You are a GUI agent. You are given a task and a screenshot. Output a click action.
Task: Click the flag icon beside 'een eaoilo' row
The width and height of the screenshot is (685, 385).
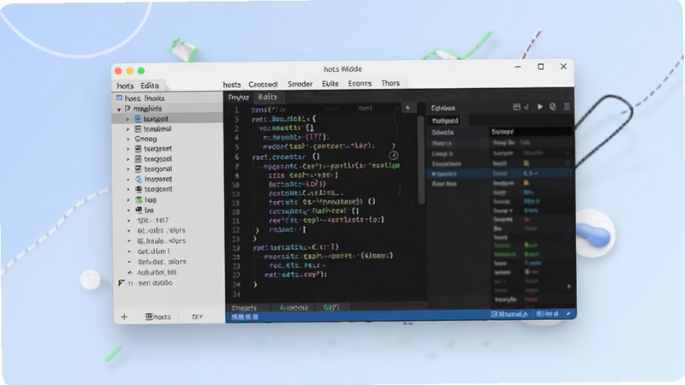click(x=122, y=283)
